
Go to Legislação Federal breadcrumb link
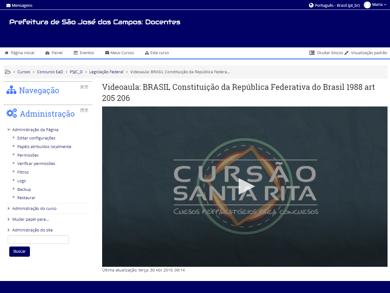pyautogui.click(x=106, y=72)
